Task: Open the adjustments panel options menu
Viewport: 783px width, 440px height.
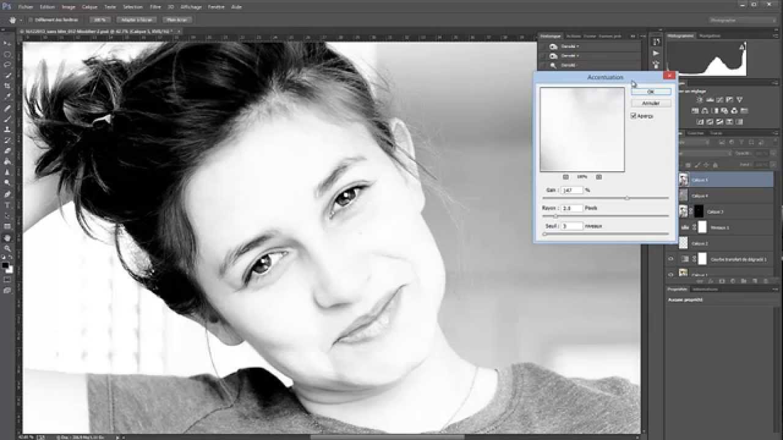Action: point(774,83)
